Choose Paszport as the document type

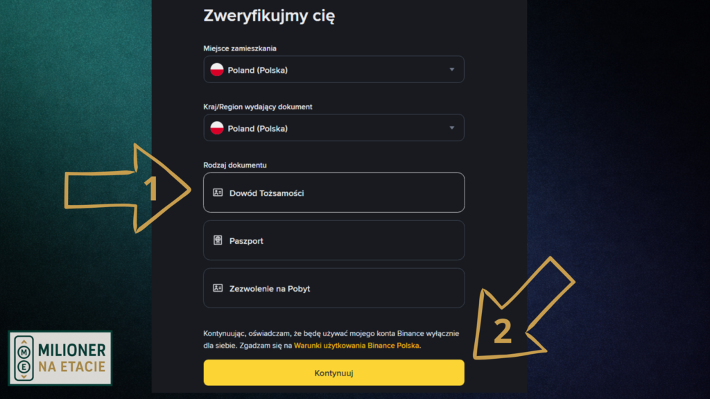[334, 240]
